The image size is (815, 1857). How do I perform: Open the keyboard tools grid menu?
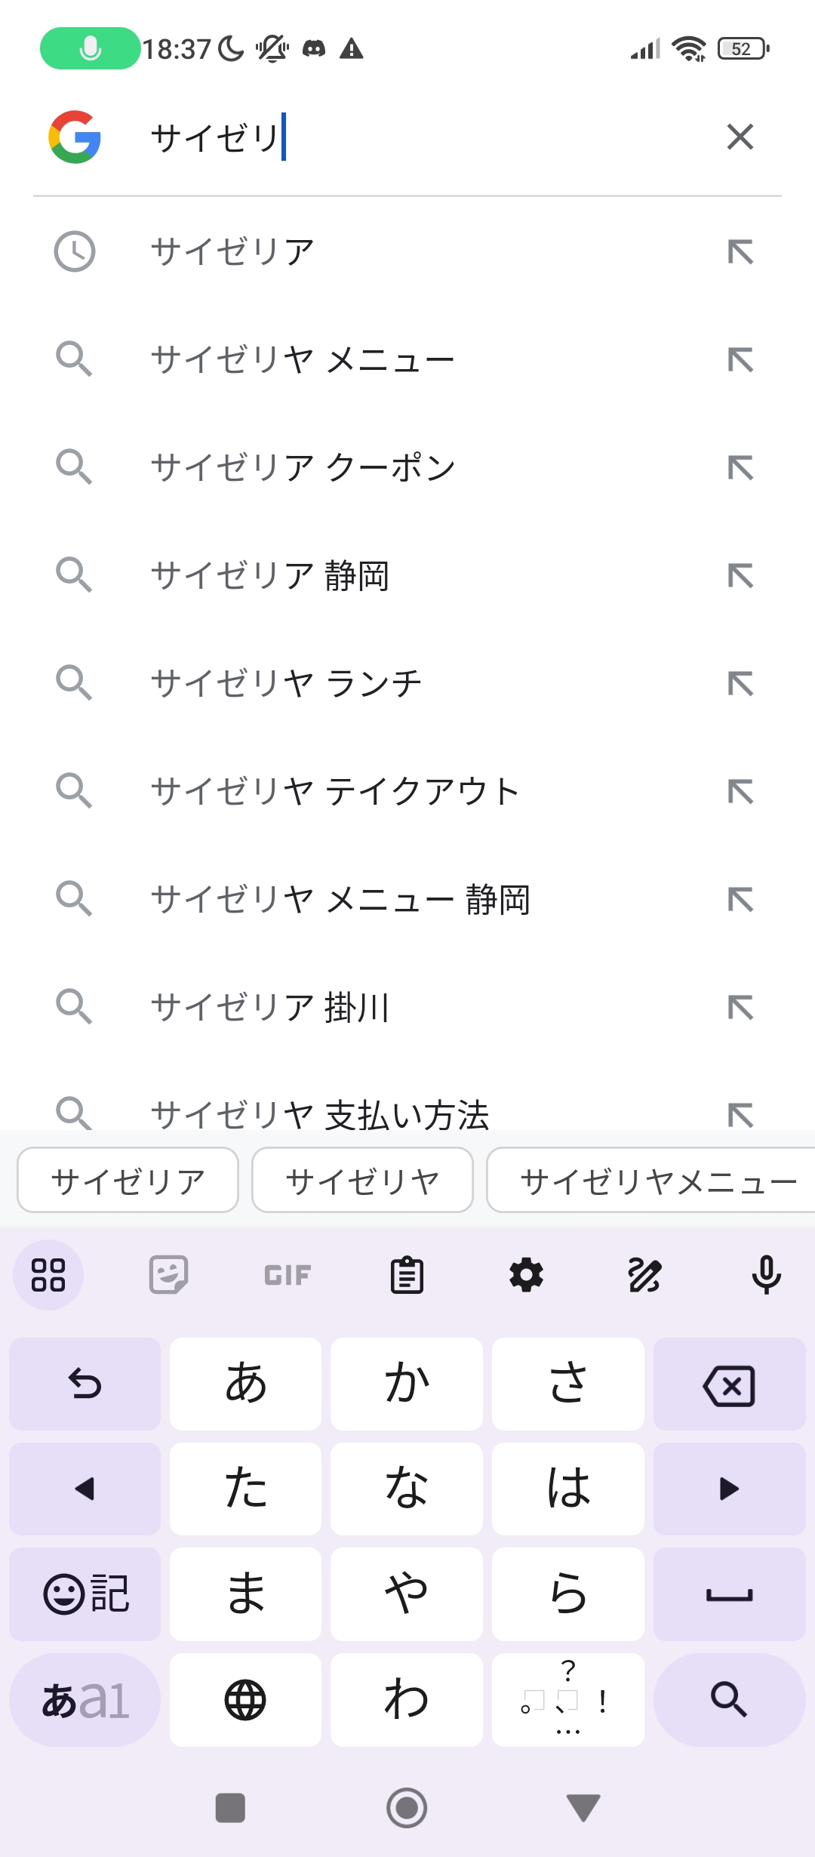(48, 1275)
